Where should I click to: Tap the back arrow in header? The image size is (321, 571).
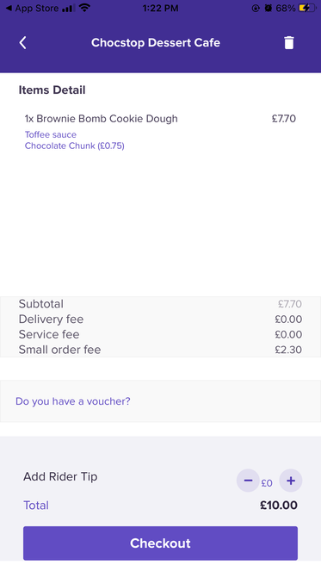(x=22, y=42)
